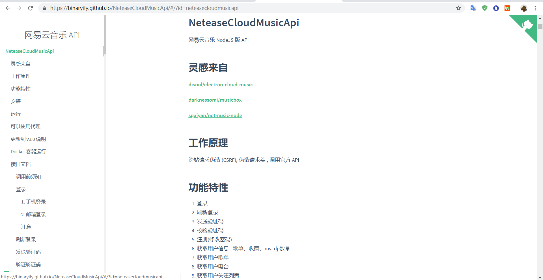Select 可以使用代理 from sidebar menu

25,126
